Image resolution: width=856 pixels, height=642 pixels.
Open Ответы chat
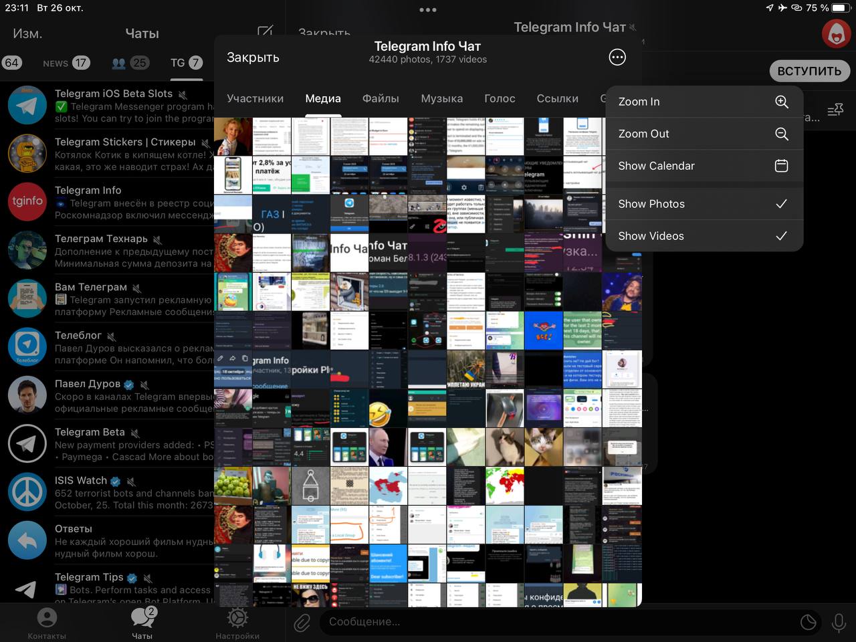[x=107, y=540]
